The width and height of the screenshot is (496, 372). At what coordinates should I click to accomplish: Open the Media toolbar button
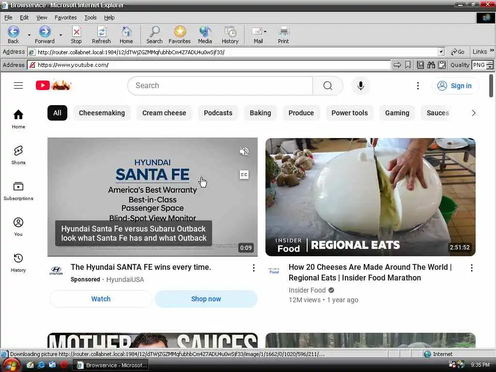coord(205,35)
